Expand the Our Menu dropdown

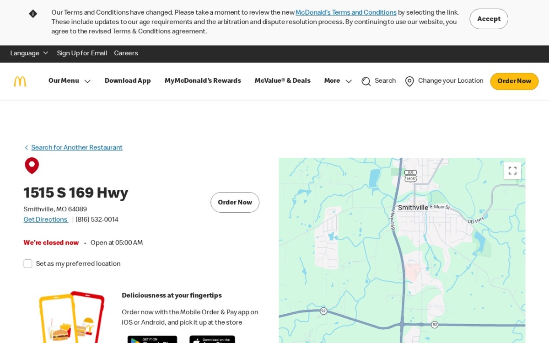point(70,81)
